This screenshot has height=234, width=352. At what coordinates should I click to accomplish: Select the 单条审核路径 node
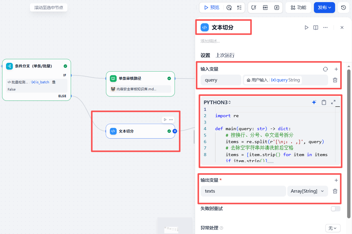tap(140, 84)
